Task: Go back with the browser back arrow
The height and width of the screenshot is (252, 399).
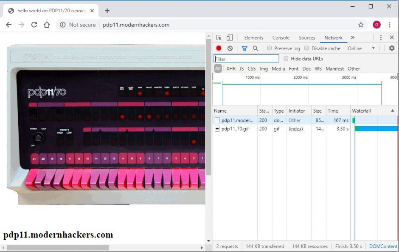Action: point(8,25)
